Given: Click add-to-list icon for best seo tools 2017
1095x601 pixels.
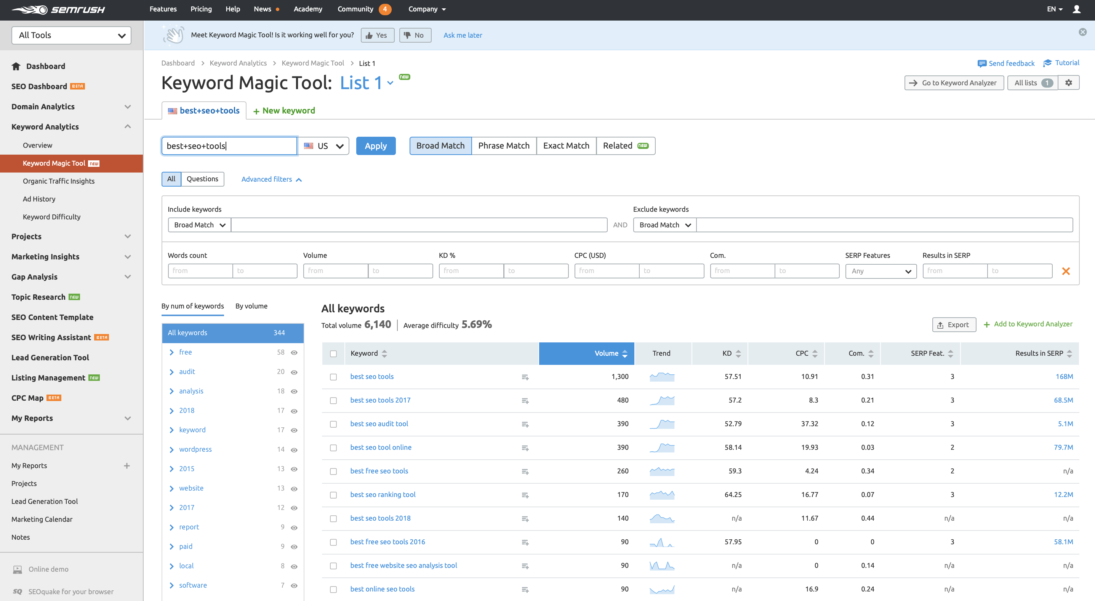Looking at the screenshot, I should tap(525, 401).
